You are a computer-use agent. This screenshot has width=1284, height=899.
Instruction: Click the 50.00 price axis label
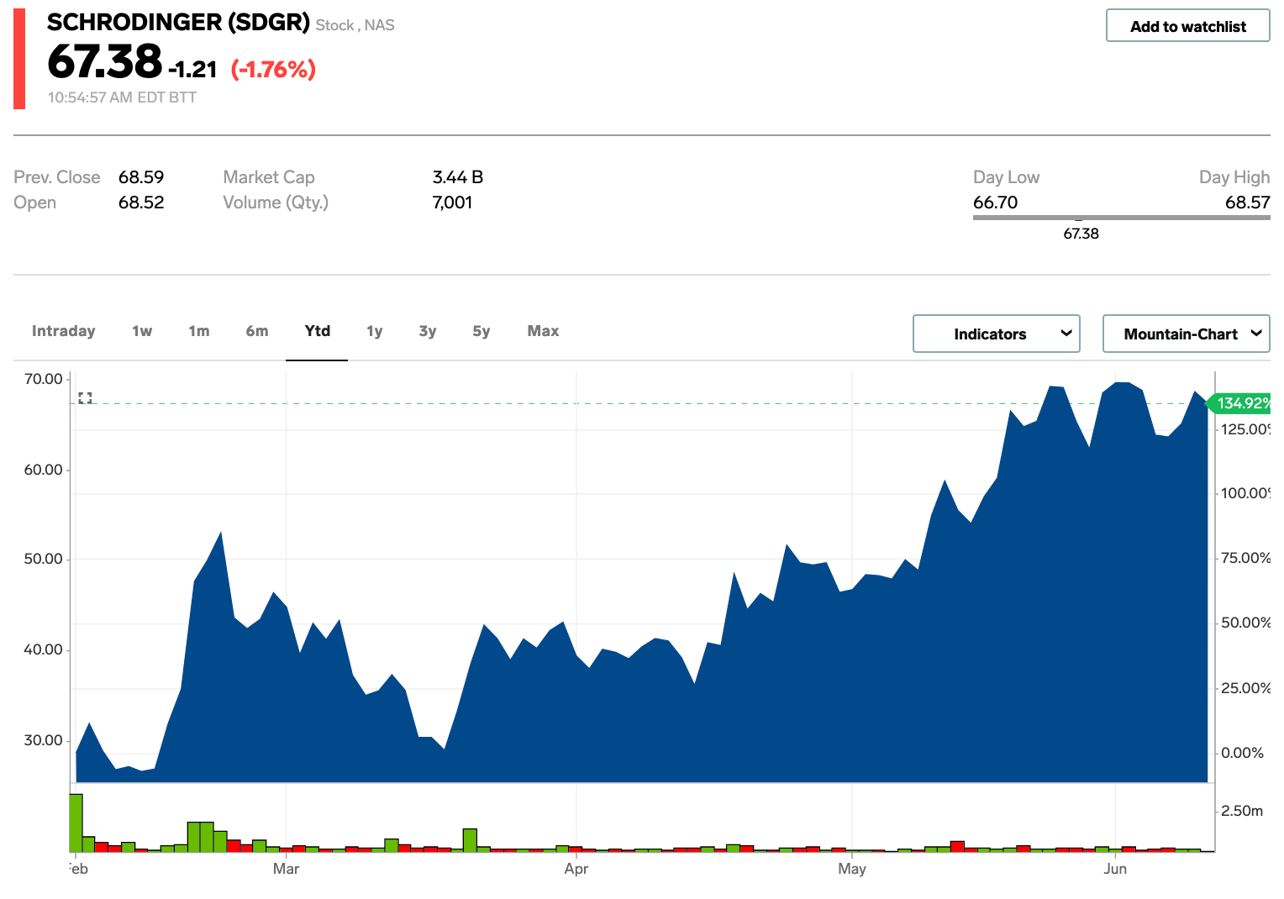44,559
